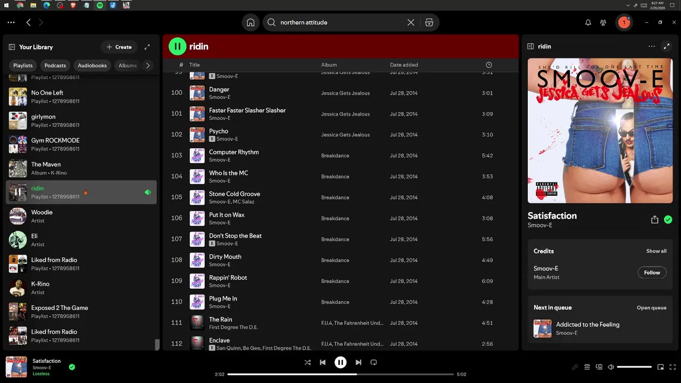Share Satisfaction from Now Playing panel
The width and height of the screenshot is (681, 383).
[655, 220]
